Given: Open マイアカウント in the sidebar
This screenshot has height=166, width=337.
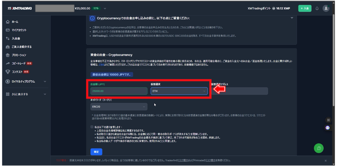Looking at the screenshot, I should (19, 30).
